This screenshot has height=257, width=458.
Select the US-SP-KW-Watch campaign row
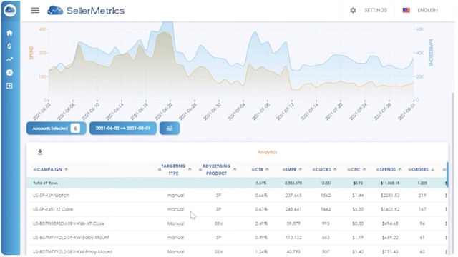tap(237, 195)
